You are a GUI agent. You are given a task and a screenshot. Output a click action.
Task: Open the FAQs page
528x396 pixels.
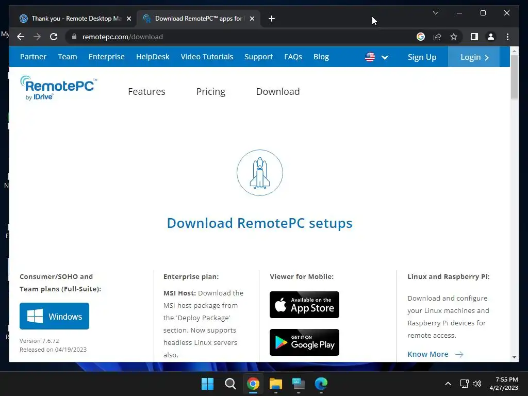click(293, 57)
